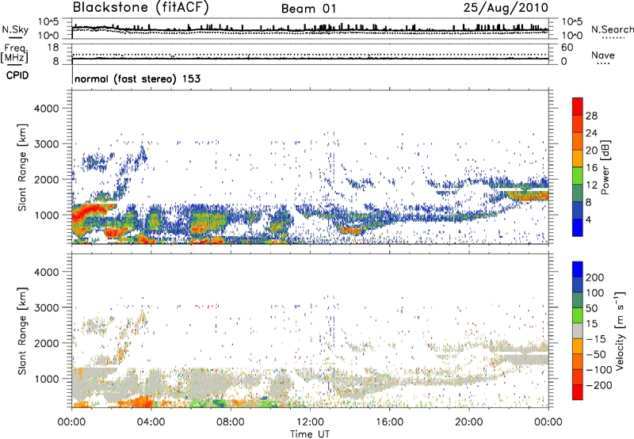
Task: Click the 'Time UT' axis title
Action: coord(310,434)
